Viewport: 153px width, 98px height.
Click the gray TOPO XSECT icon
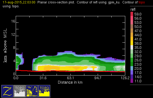(20, 91)
